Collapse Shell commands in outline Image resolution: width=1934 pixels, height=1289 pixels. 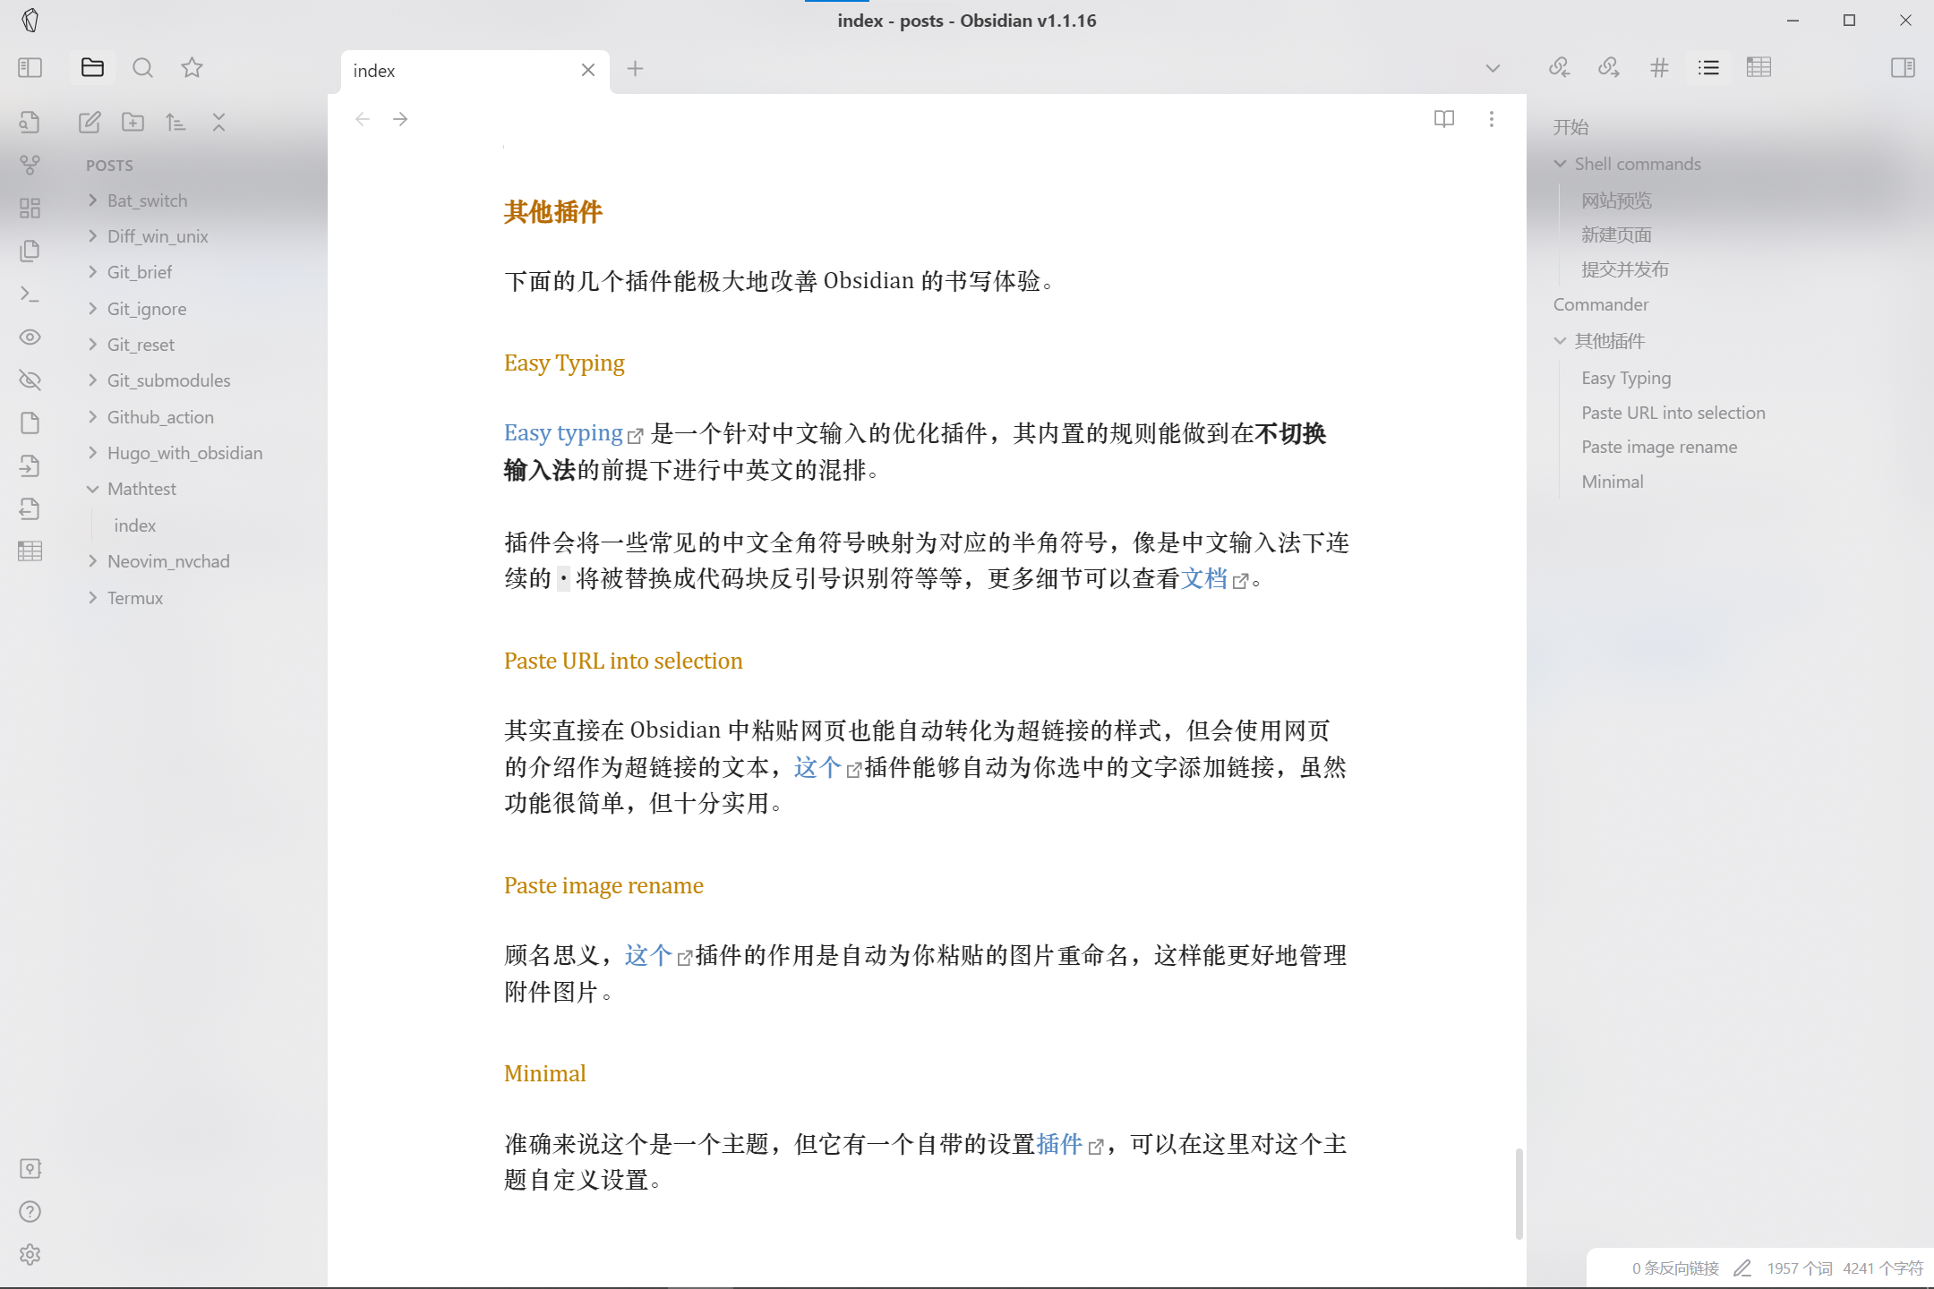point(1561,164)
